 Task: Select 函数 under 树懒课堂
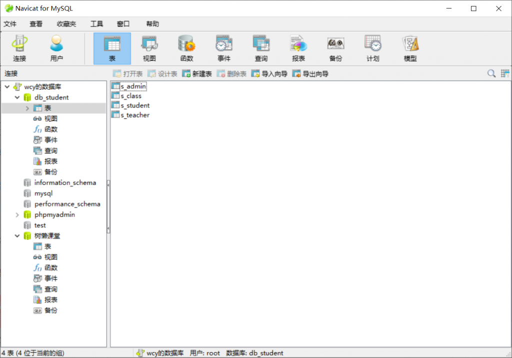click(x=45, y=268)
